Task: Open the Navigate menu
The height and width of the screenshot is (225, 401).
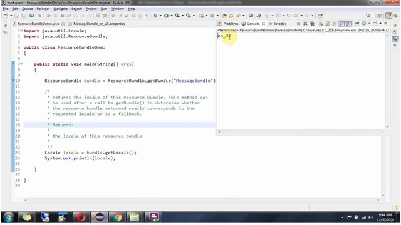Action: click(61, 9)
